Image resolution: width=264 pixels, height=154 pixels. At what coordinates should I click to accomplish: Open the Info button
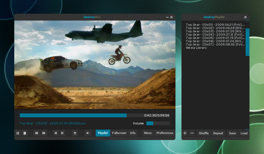(133, 133)
